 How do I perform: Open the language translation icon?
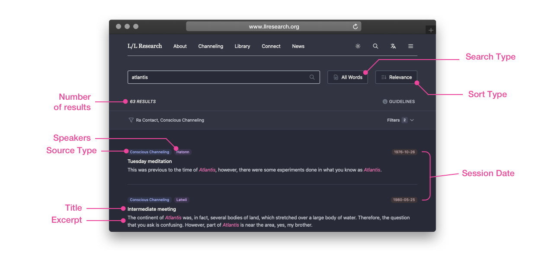click(393, 46)
